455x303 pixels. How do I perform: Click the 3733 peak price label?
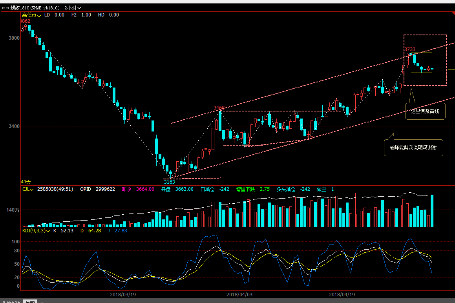(x=409, y=49)
